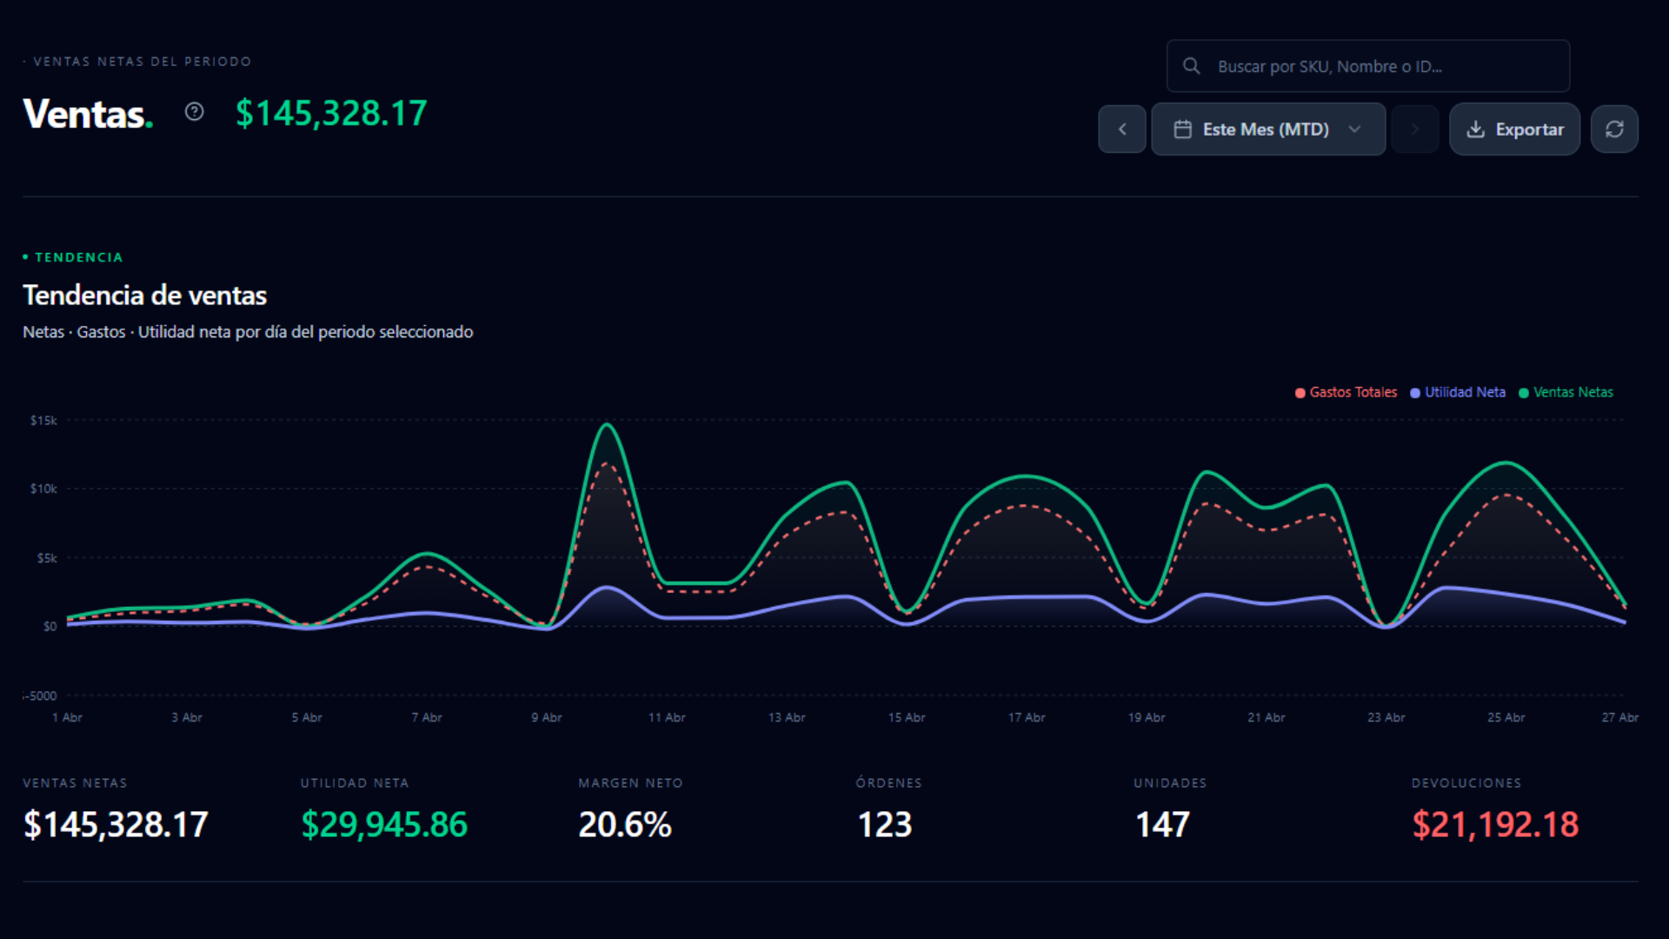Click the calendar icon in period selector
Image resolution: width=1669 pixels, height=939 pixels.
[x=1182, y=130]
